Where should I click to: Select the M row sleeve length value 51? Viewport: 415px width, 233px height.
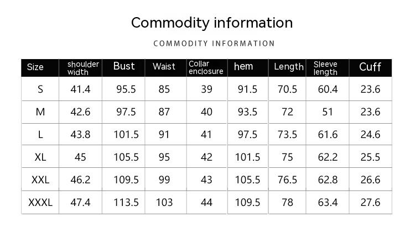(x=328, y=112)
